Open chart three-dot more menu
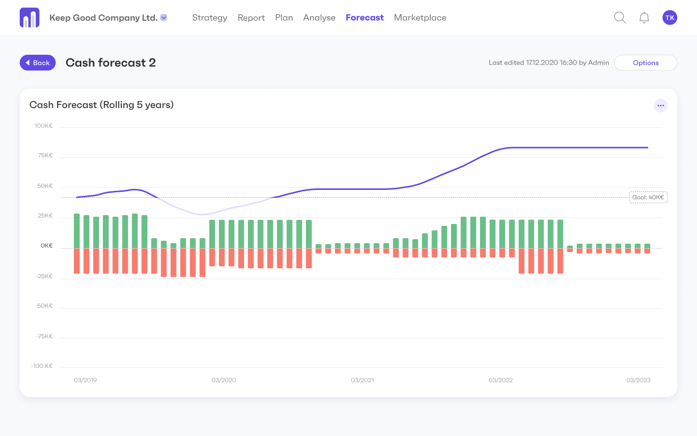The width and height of the screenshot is (697, 436). pyautogui.click(x=661, y=106)
